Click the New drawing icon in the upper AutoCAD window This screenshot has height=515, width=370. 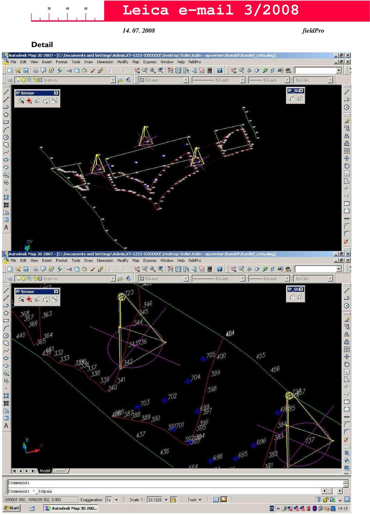click(x=10, y=70)
